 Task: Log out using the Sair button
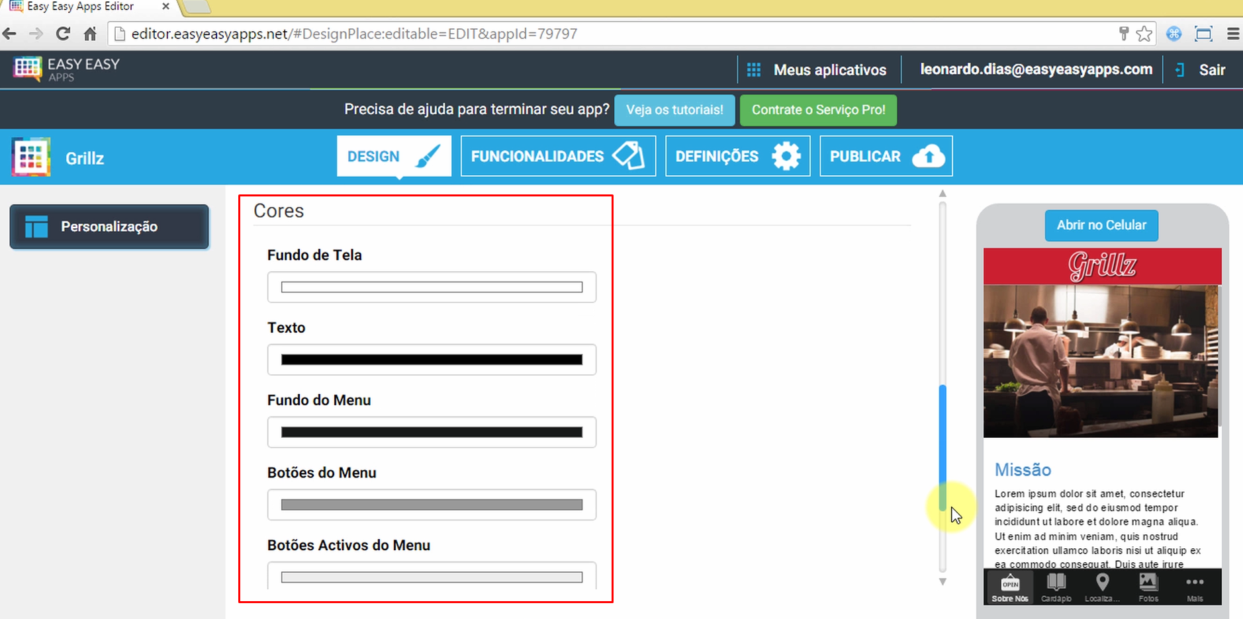point(1213,69)
